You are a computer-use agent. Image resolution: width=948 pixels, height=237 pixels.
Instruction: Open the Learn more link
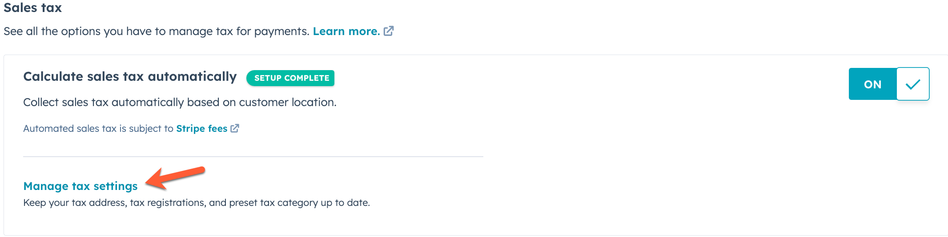click(x=346, y=32)
